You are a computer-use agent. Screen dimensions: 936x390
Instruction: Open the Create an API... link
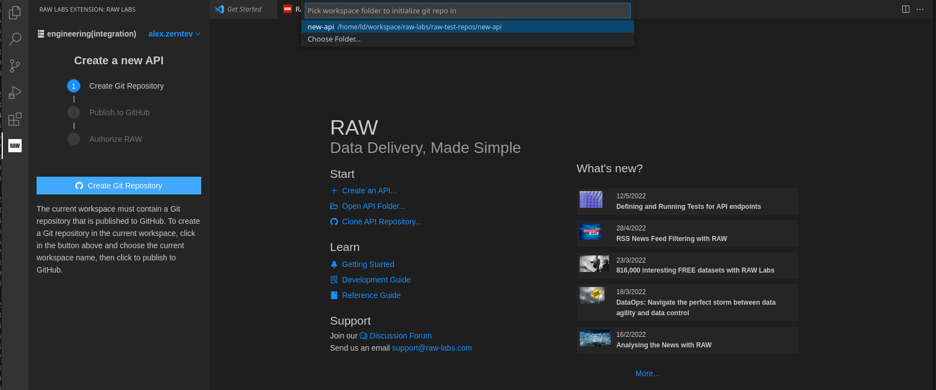tap(369, 191)
